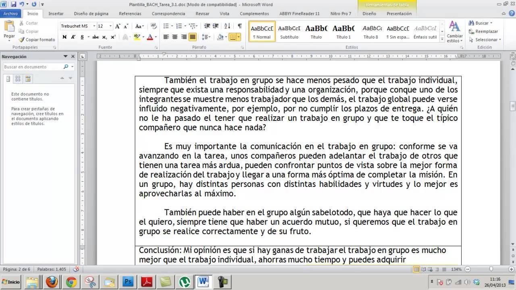Apply the Título 1 style
Viewport: 516px width, 290px height.
click(343, 31)
